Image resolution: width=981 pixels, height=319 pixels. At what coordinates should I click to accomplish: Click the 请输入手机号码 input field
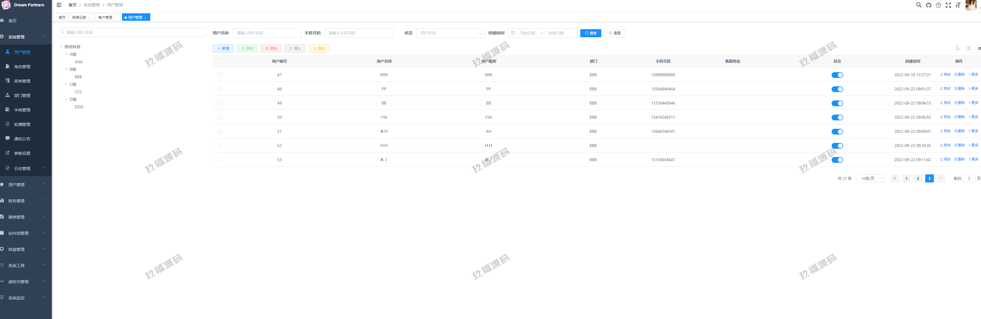coord(358,33)
